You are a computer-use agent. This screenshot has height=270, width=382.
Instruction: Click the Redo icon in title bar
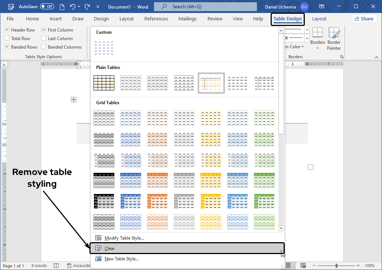click(87, 7)
